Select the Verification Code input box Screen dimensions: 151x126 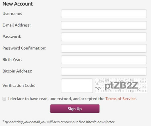pyautogui.click(x=77, y=86)
